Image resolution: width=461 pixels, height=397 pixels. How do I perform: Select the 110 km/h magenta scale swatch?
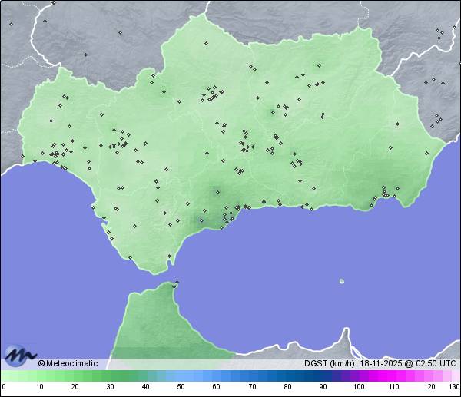(x=393, y=376)
